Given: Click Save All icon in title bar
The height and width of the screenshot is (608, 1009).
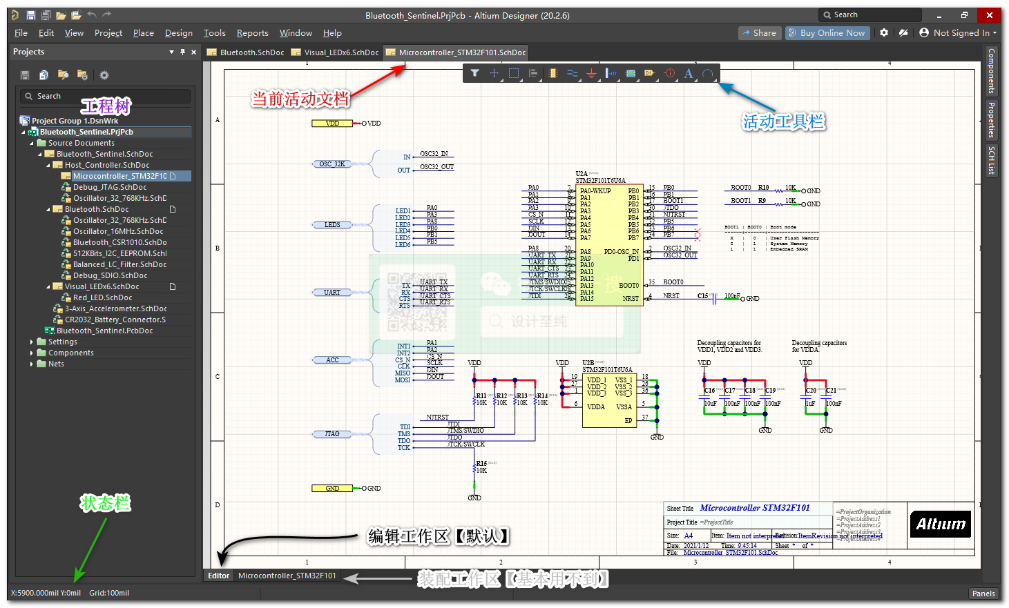Looking at the screenshot, I should point(46,15).
